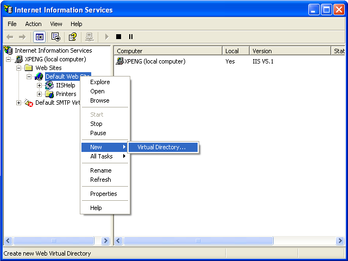
Task: Collapse the XPENG (local computer) node
Action: [x=8, y=59]
